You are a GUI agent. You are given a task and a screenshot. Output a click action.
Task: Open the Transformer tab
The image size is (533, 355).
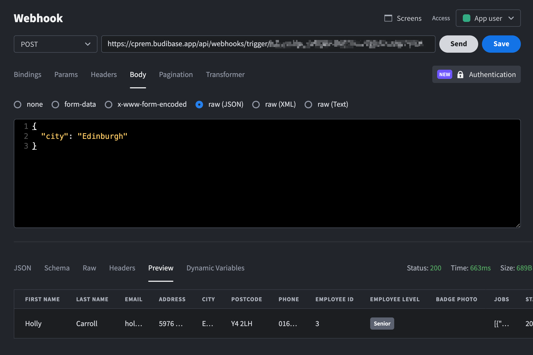(225, 75)
